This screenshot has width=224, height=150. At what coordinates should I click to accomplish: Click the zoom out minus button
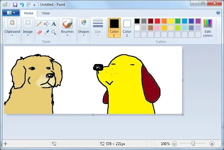click(x=174, y=144)
